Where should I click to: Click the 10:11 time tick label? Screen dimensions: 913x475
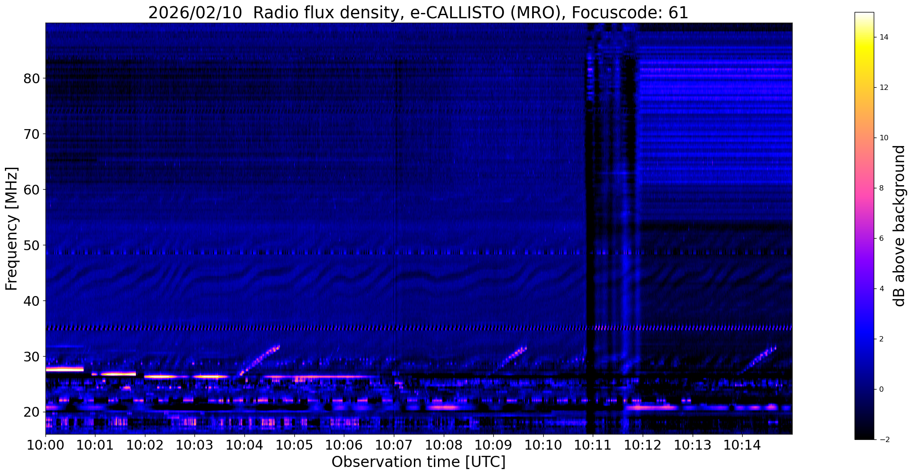(593, 445)
